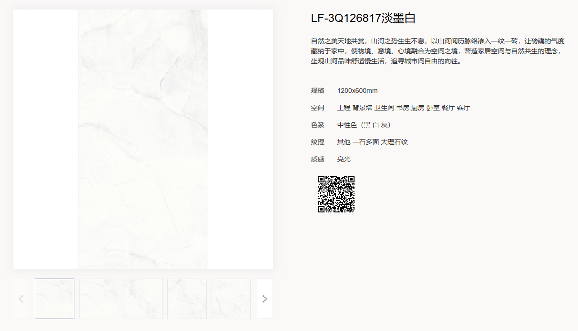Click the 卧室 space tag

click(x=433, y=108)
